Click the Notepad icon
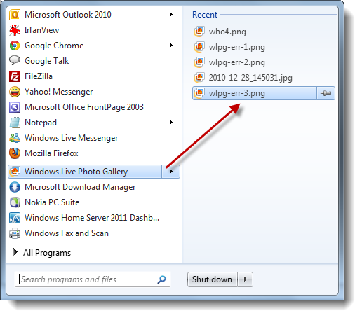 pyautogui.click(x=15, y=123)
